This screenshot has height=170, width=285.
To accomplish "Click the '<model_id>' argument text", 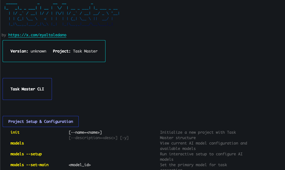I will pyautogui.click(x=80, y=165).
